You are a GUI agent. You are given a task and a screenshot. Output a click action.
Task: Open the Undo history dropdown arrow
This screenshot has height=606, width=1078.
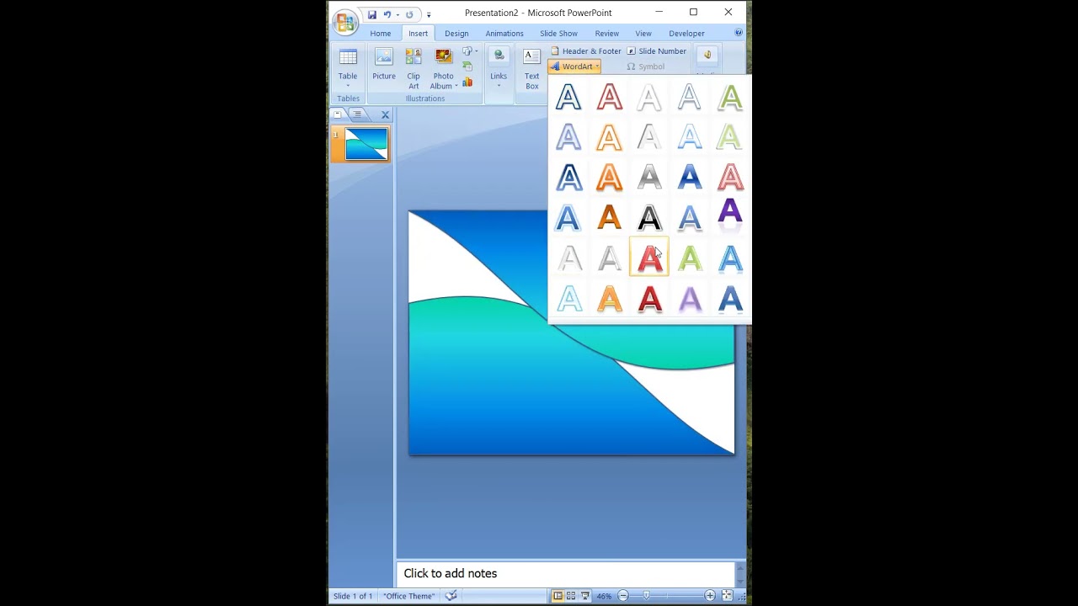point(398,14)
